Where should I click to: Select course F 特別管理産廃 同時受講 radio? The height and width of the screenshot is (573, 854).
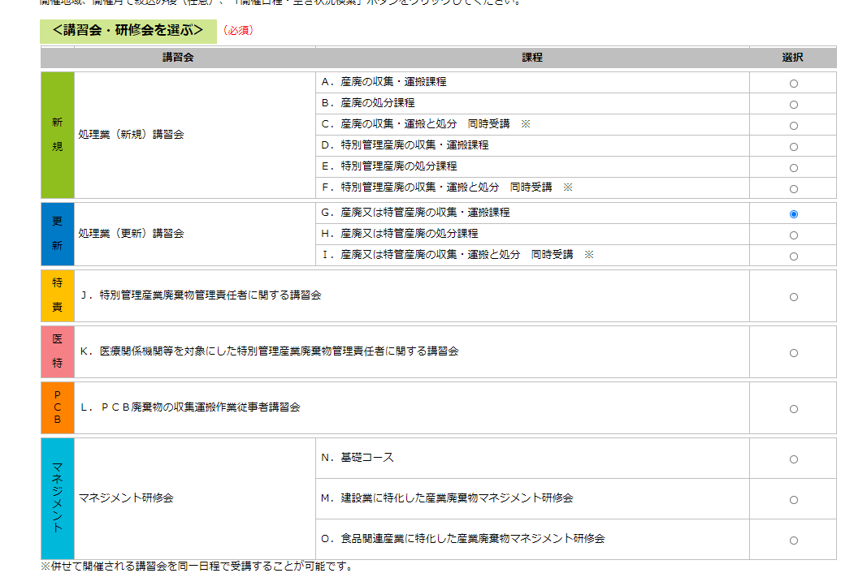(793, 189)
